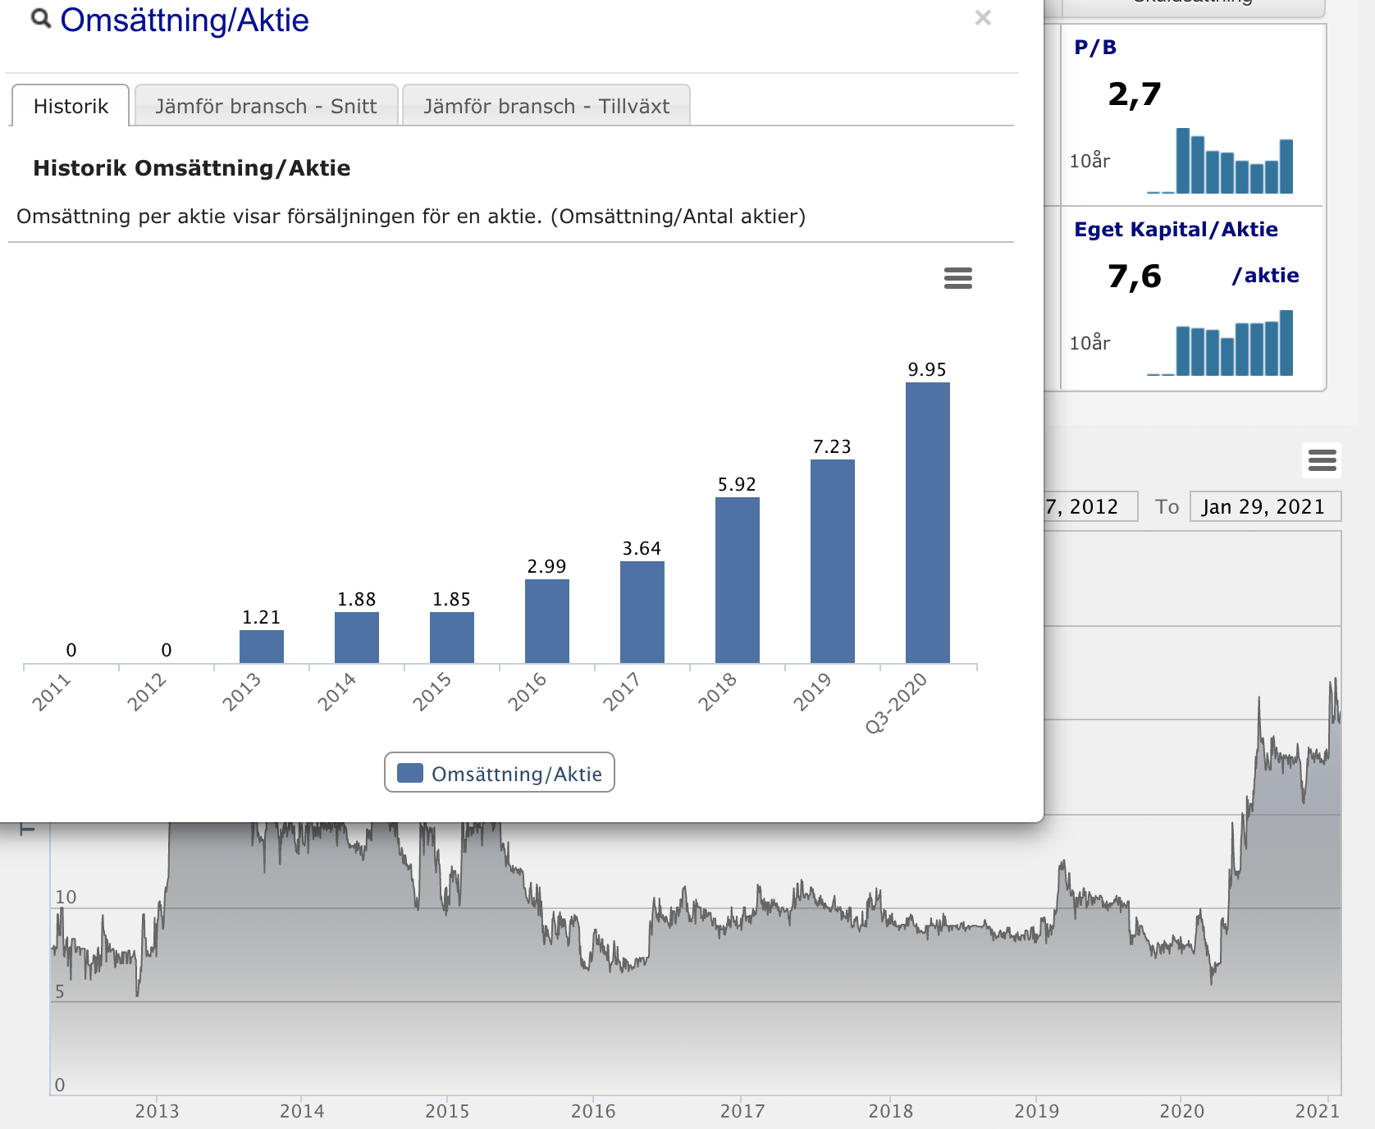Click the blue legend color square
The image size is (1375, 1129).
tap(410, 773)
